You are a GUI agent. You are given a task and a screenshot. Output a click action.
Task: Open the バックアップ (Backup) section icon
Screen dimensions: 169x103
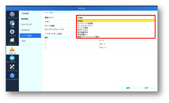12,14
